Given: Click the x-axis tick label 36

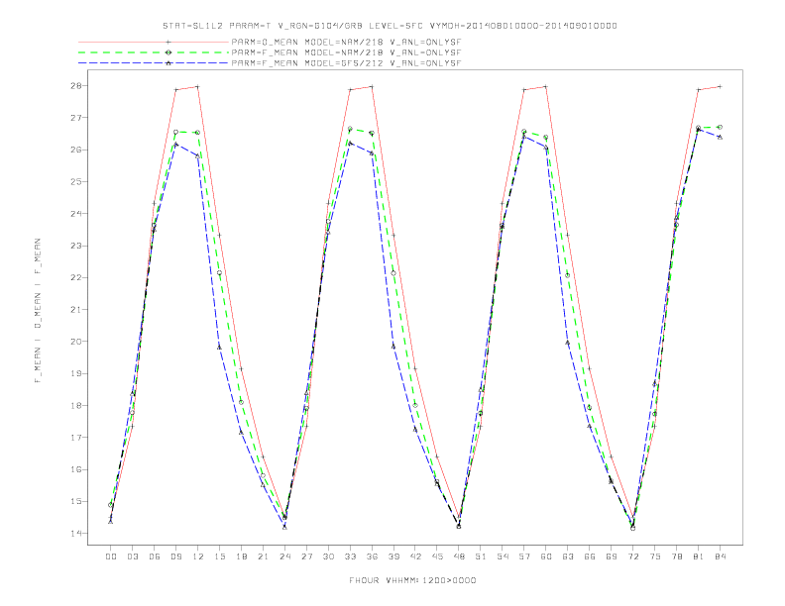Looking at the screenshot, I should pos(372,556).
